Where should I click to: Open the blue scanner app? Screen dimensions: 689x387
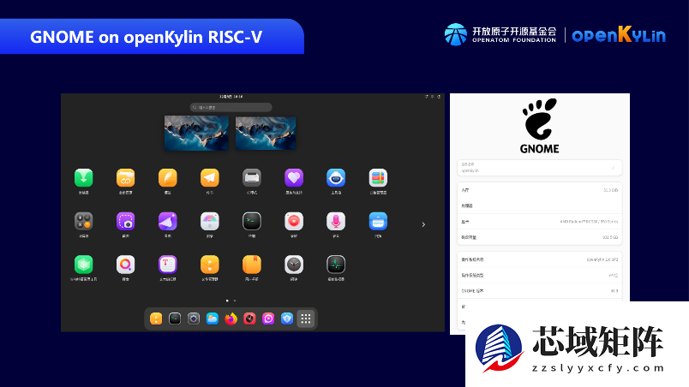tap(378, 222)
